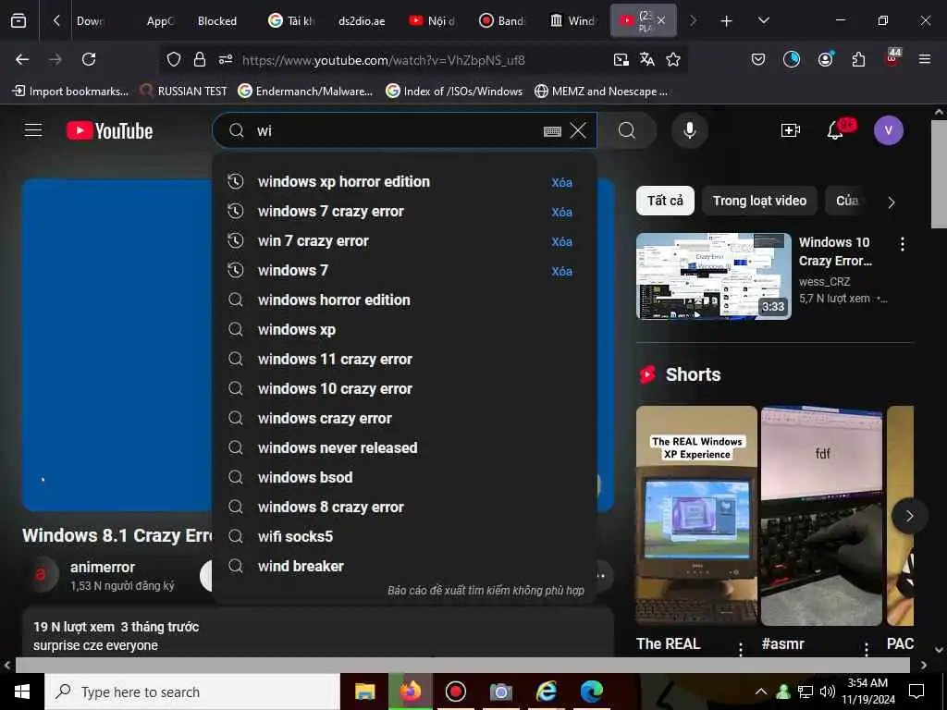Open the virtual keyboard icon in search box
Image resolution: width=947 pixels, height=710 pixels.
(552, 131)
